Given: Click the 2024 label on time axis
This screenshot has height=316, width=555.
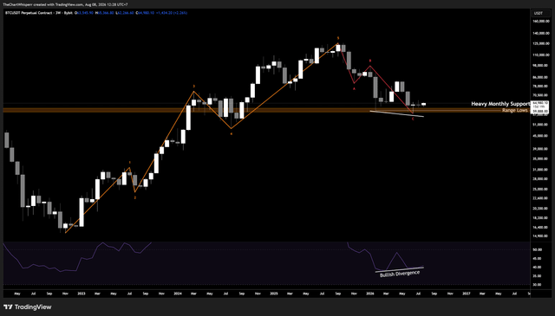Looking at the screenshot, I should click(x=178, y=293).
